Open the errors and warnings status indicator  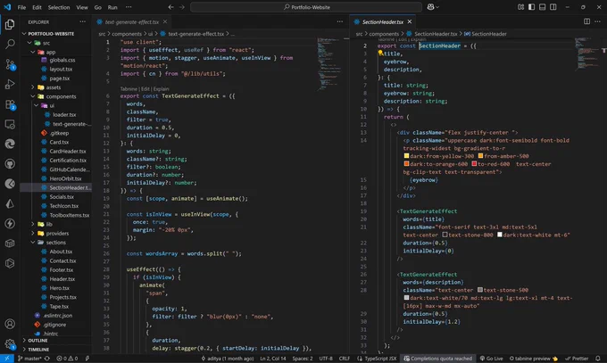67,359
